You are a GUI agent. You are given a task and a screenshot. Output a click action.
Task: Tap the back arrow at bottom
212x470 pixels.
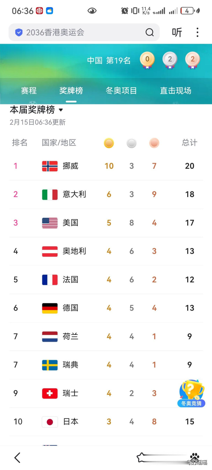click(17, 458)
